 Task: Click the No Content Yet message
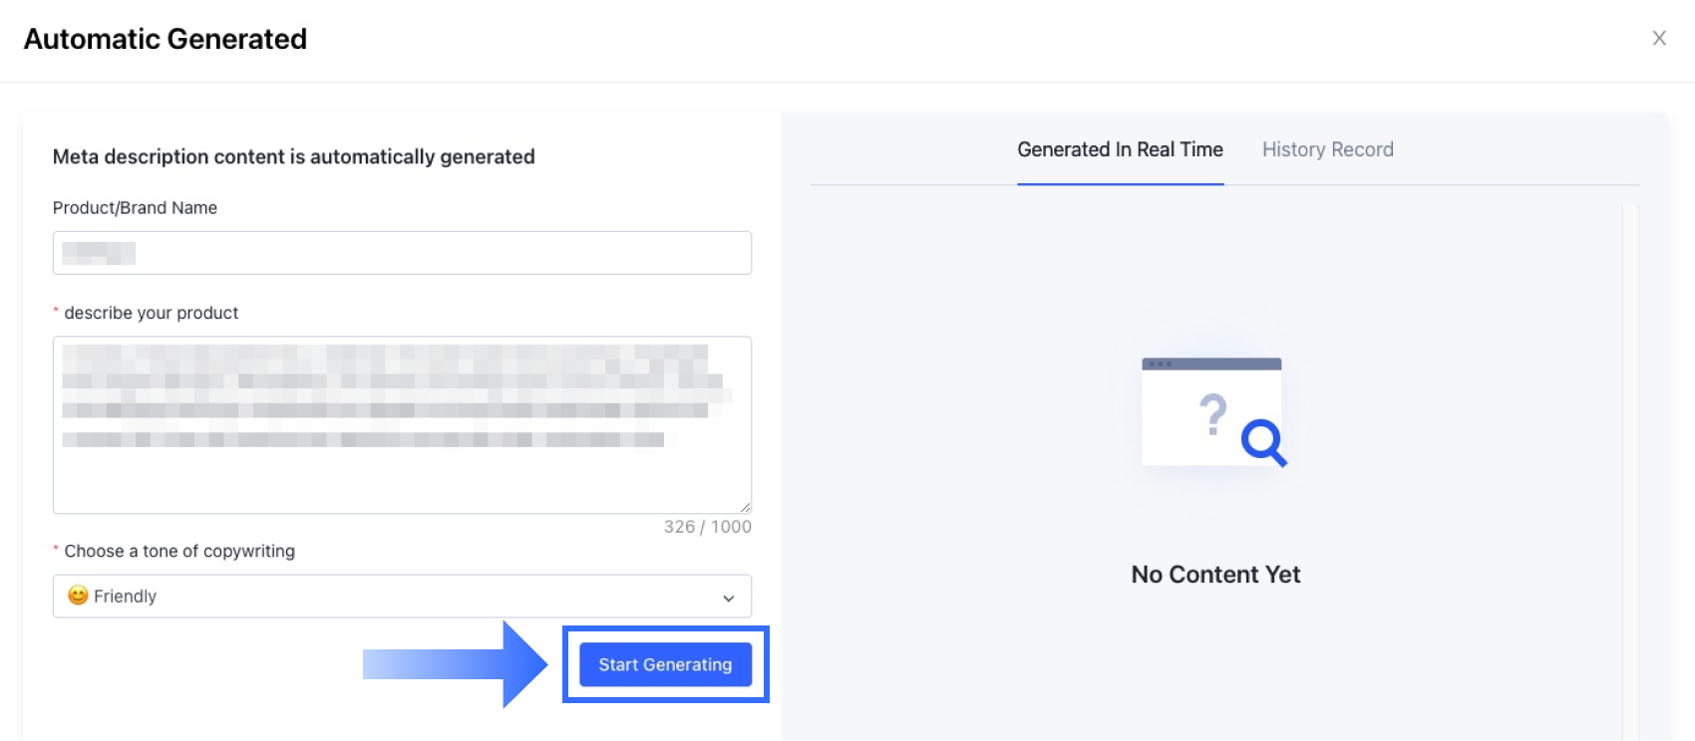1215,575
